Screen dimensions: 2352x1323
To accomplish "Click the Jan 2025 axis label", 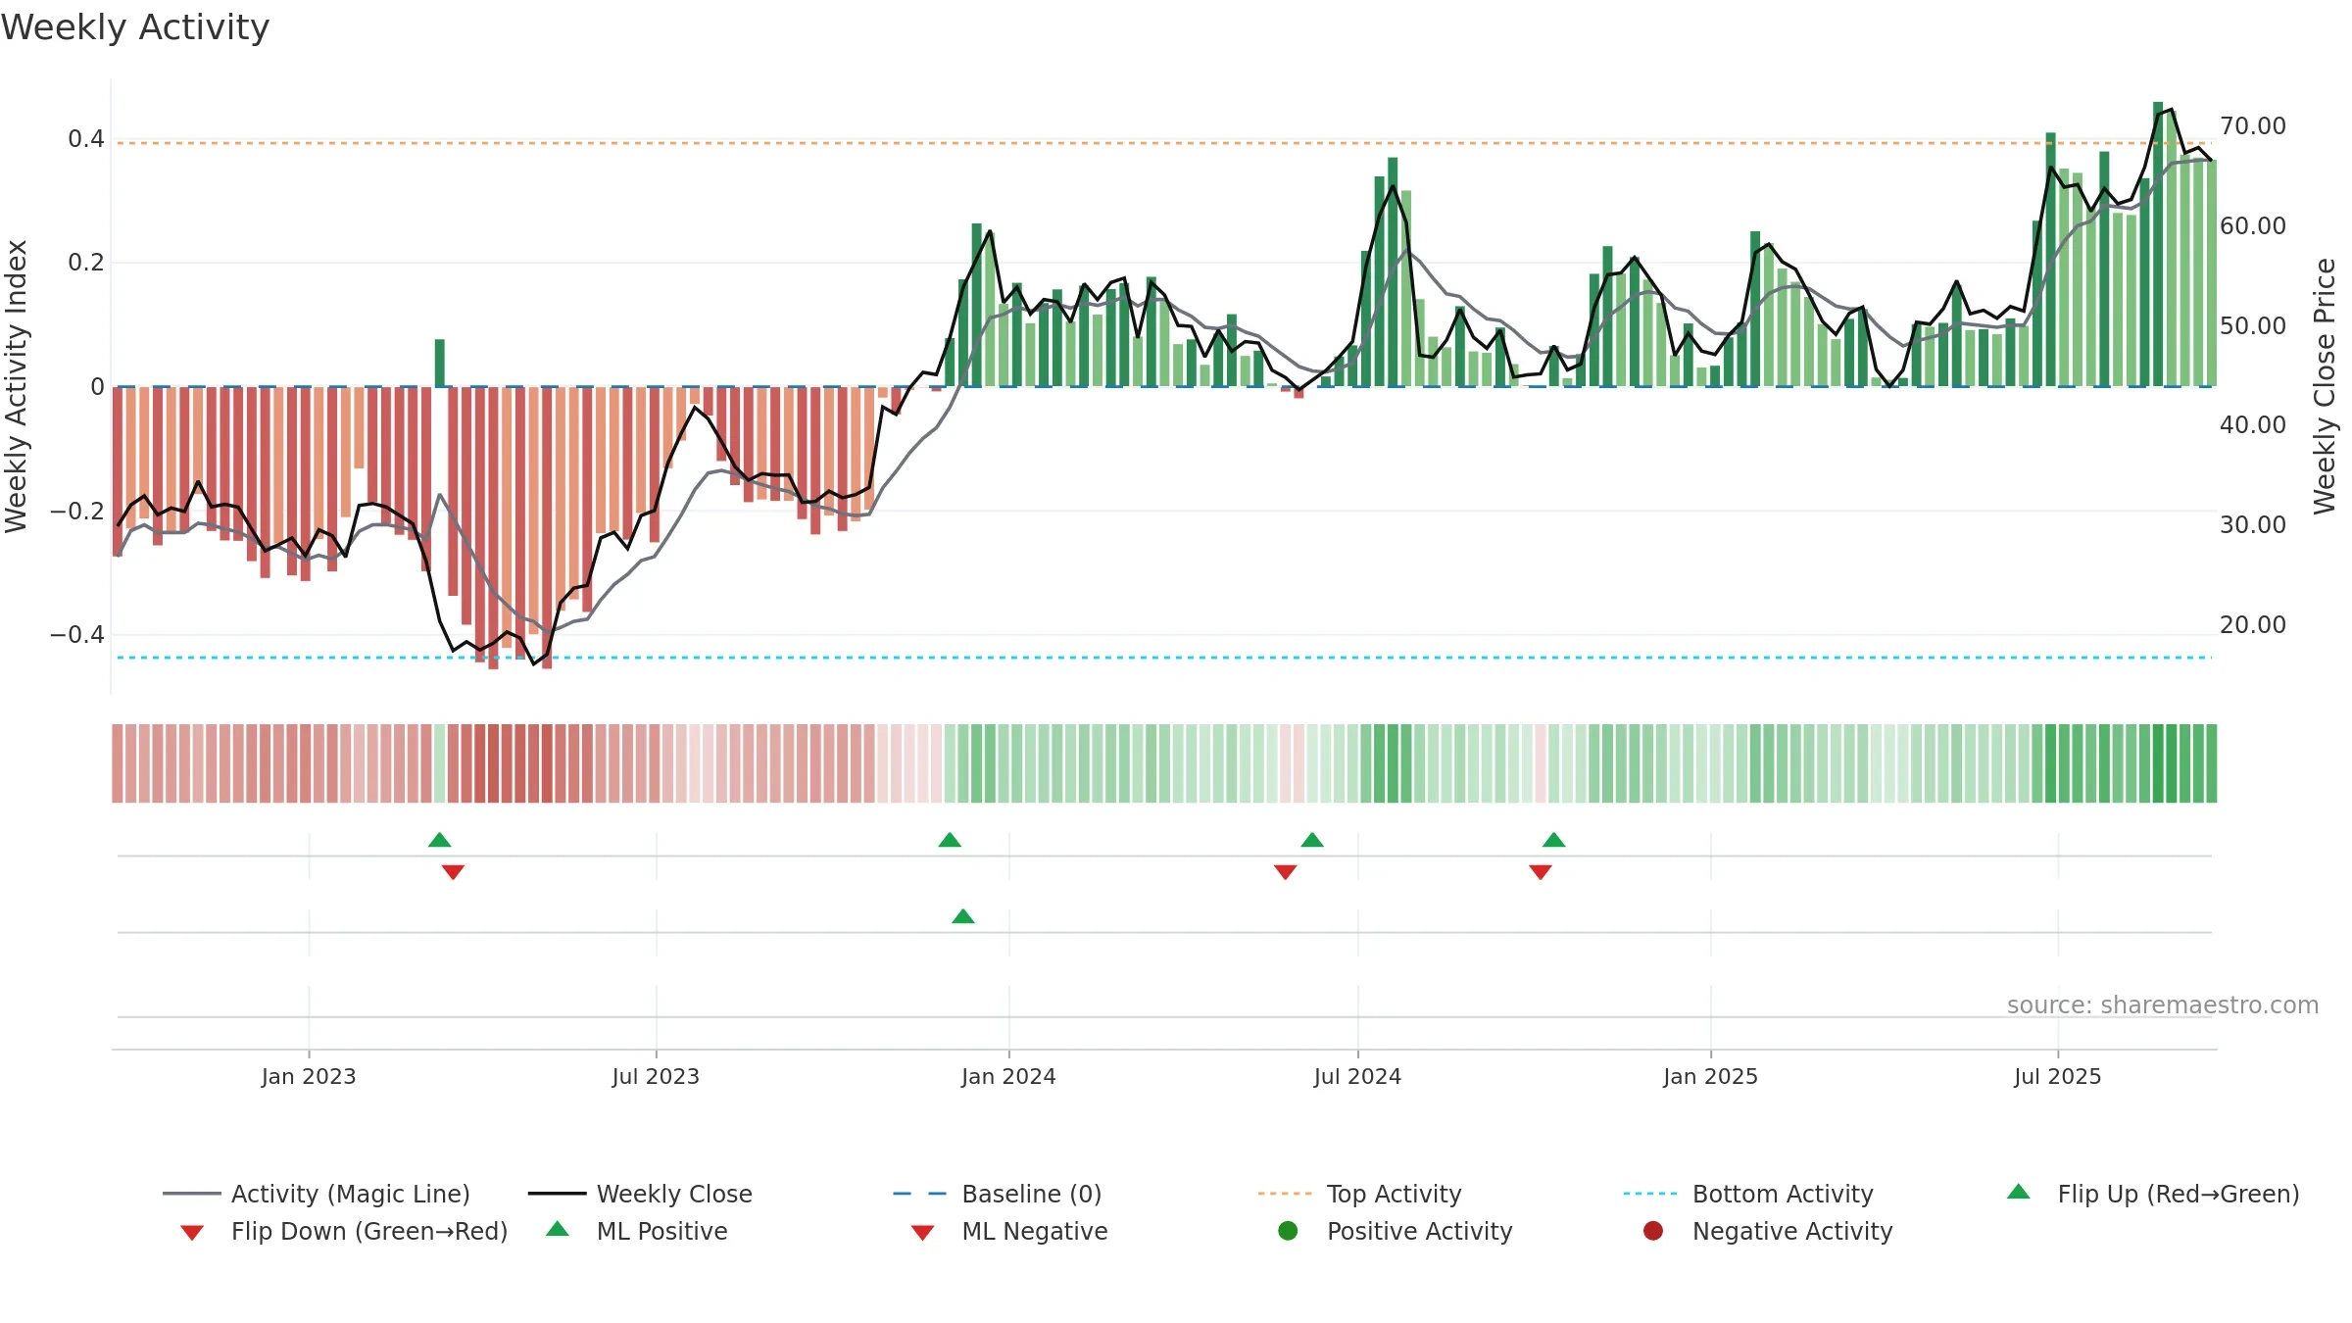I will pos(1710,1077).
